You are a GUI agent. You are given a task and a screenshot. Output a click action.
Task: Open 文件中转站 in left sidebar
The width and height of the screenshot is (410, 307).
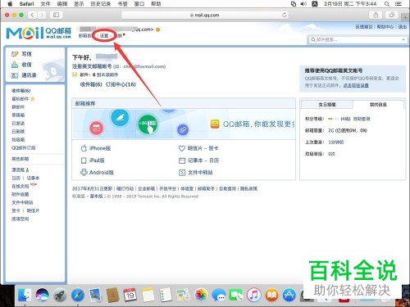[22, 202]
